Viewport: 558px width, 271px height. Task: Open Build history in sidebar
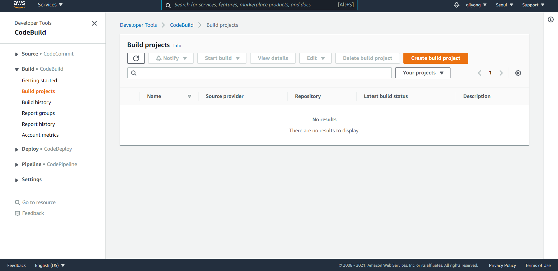(x=36, y=102)
